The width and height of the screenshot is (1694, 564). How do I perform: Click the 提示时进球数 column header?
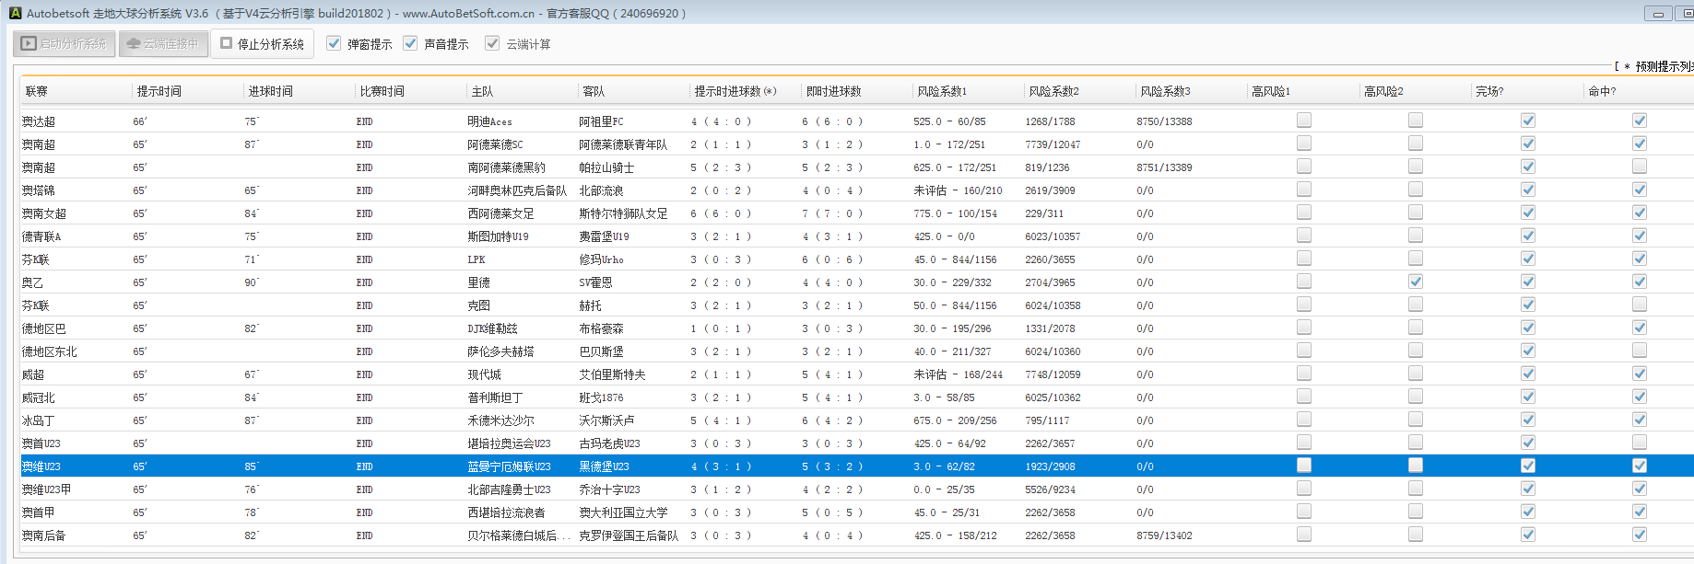[735, 91]
